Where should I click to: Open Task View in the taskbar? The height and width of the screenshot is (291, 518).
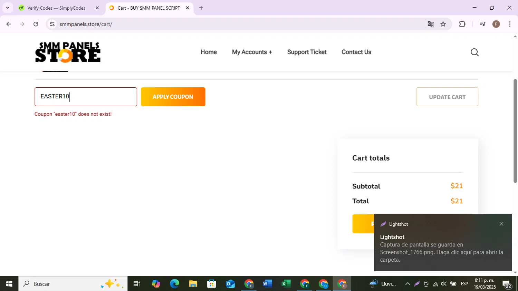pyautogui.click(x=137, y=284)
